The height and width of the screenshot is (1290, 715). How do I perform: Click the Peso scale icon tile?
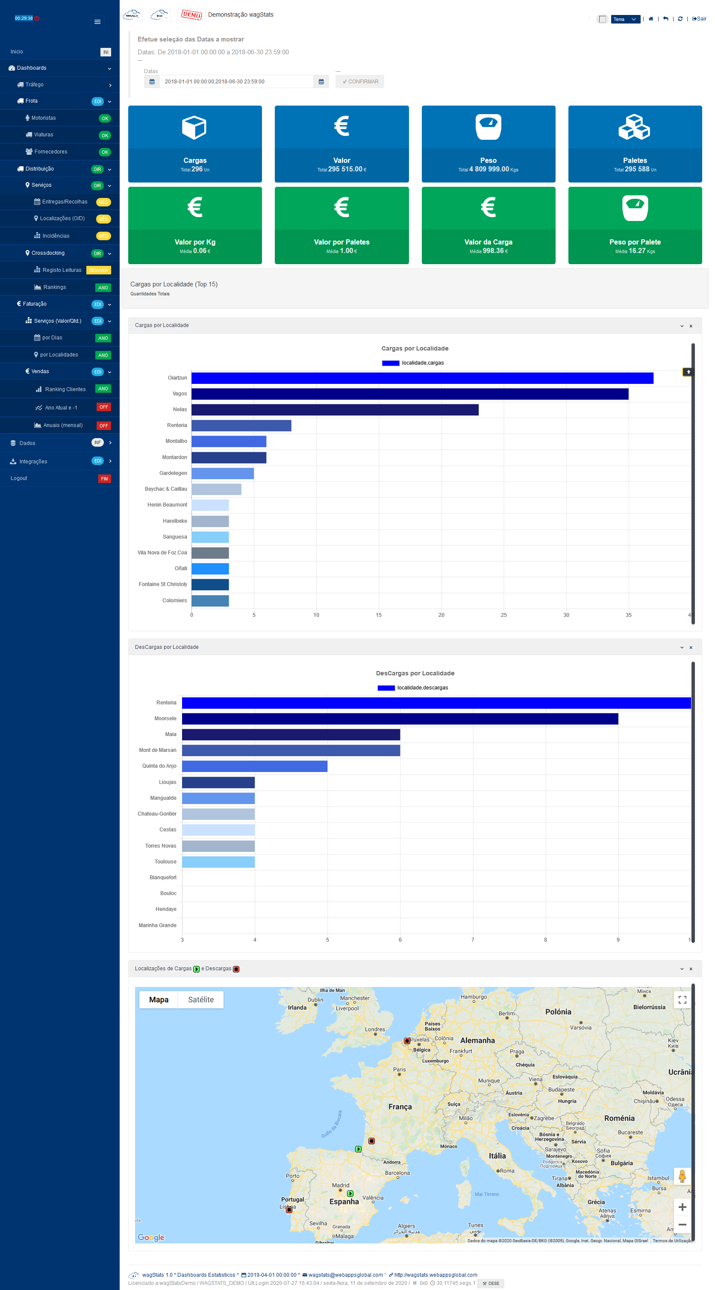coord(488,144)
